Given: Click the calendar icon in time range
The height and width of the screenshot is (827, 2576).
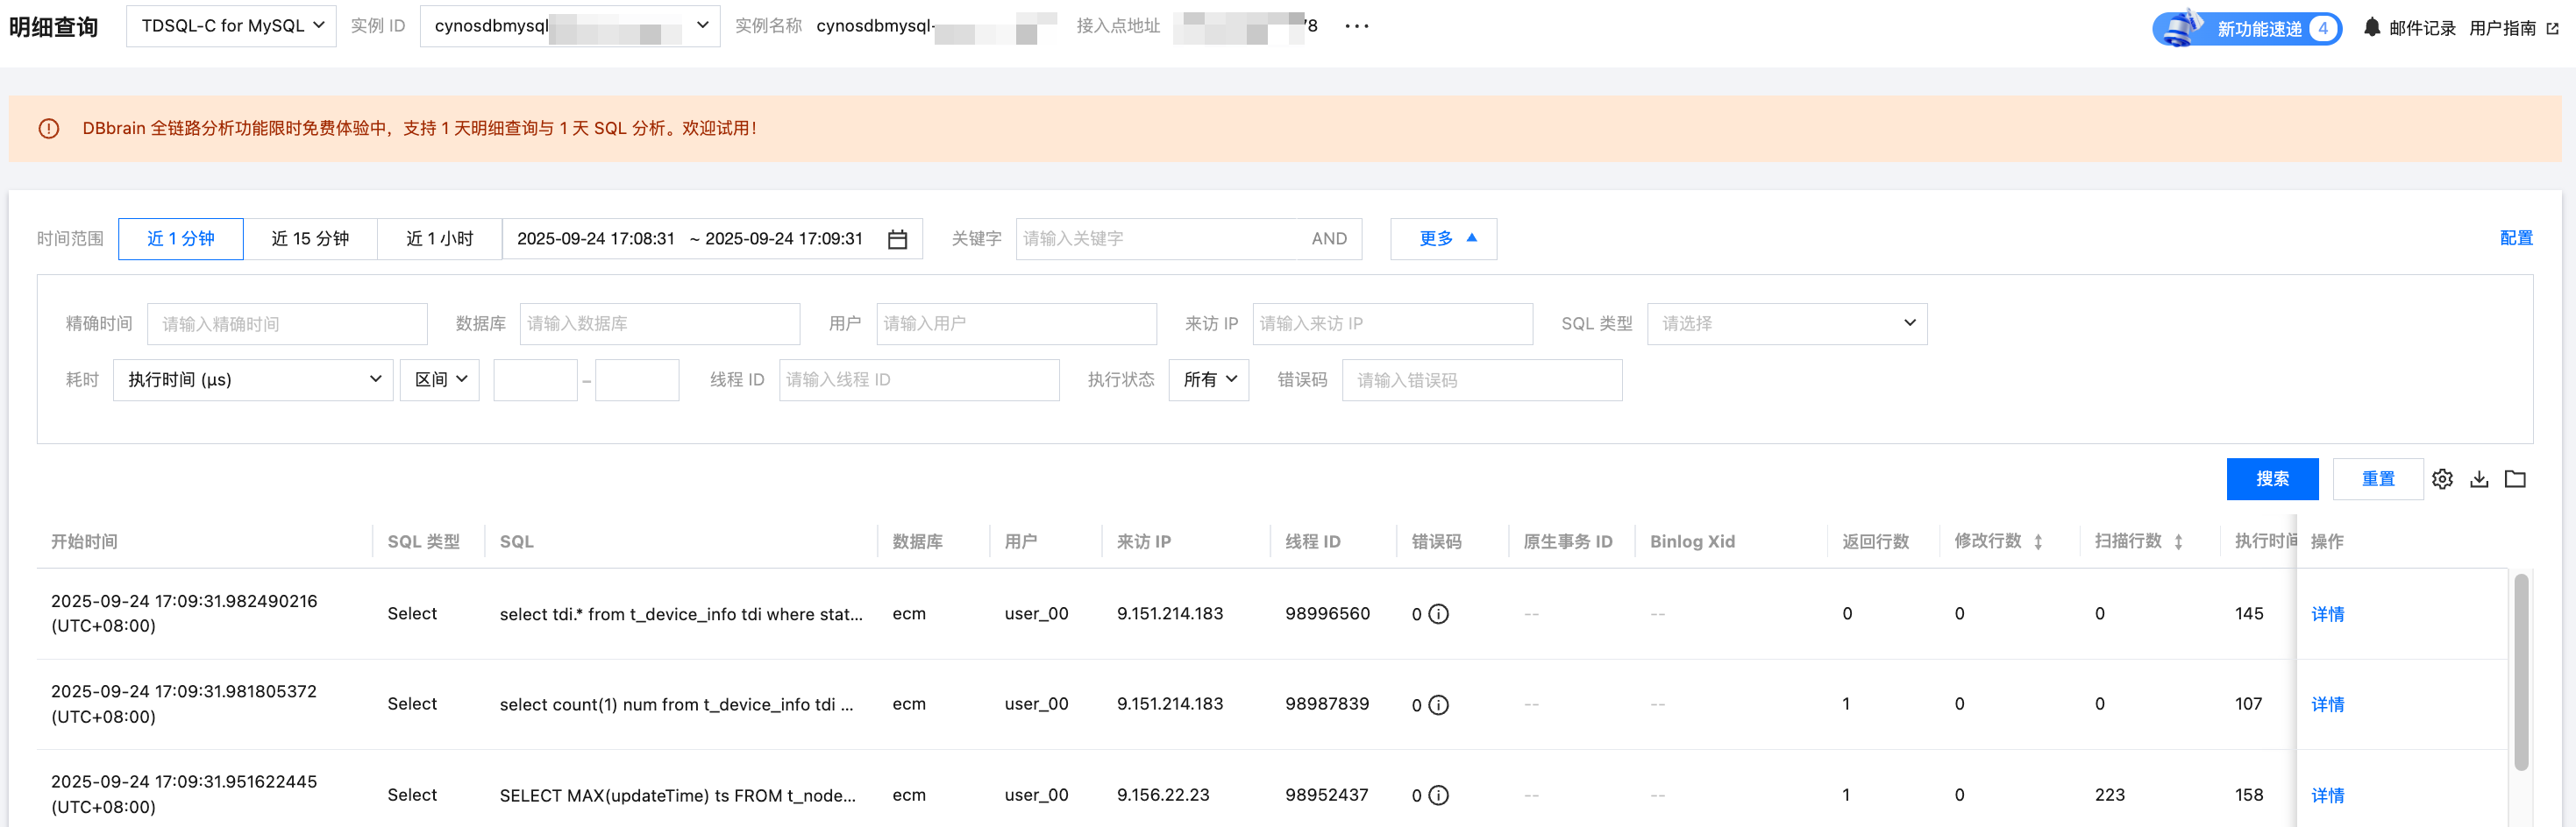Looking at the screenshot, I should click(x=897, y=240).
